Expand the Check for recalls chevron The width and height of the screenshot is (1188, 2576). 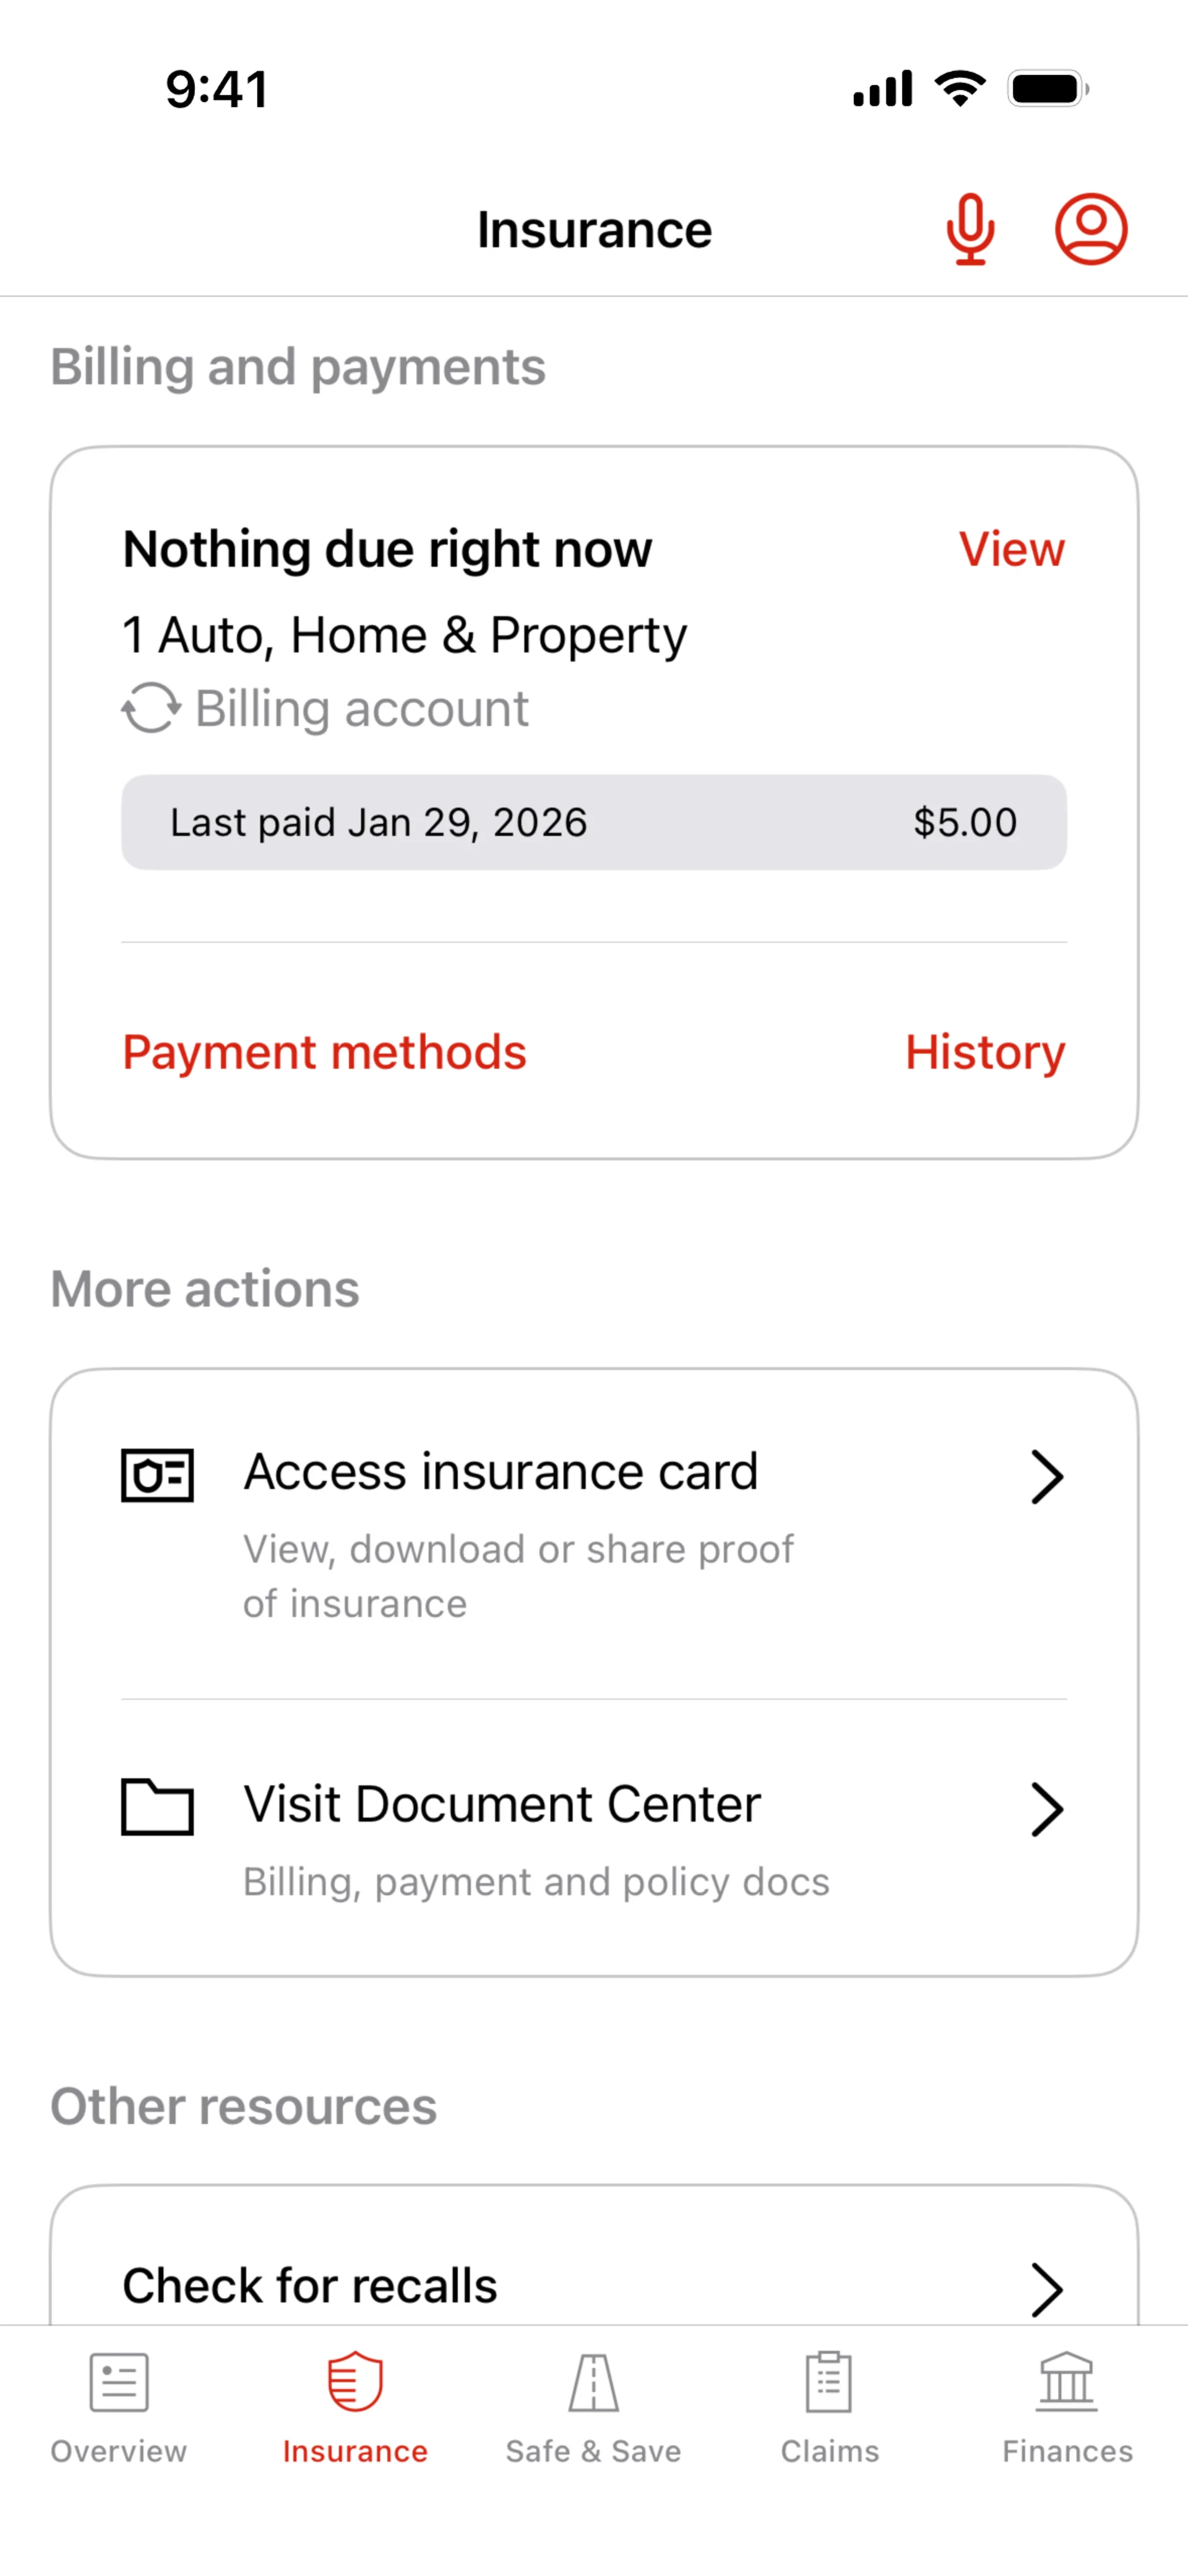[1046, 2288]
